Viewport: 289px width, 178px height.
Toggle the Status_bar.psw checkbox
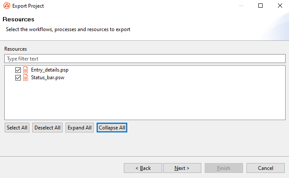click(18, 78)
